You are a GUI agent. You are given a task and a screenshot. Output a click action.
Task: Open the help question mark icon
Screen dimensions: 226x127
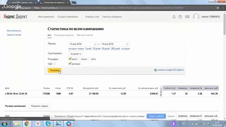pos(180,17)
